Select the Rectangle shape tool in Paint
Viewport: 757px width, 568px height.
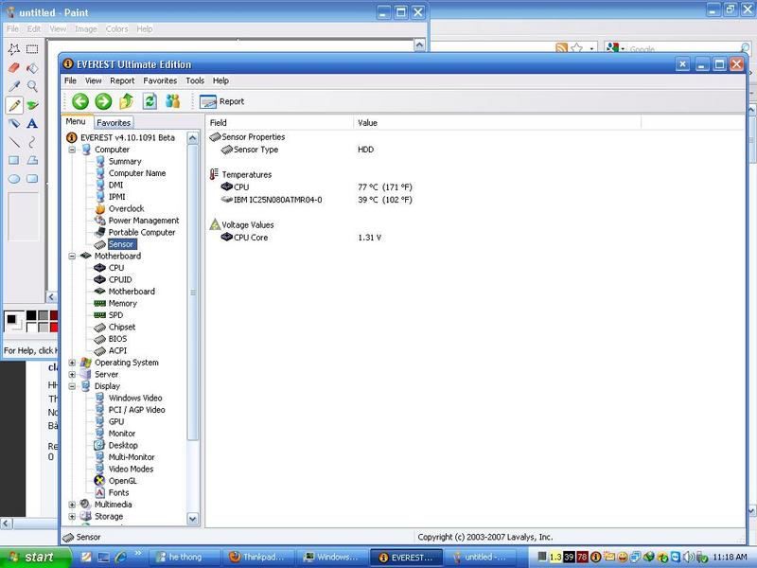point(14,160)
